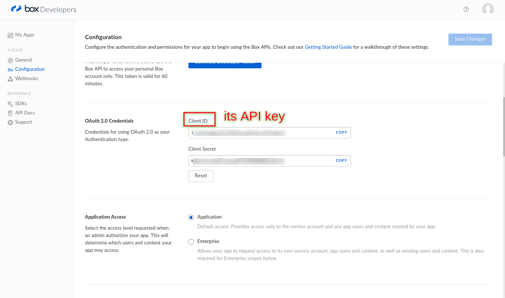Go to My Apps in sidebar
Image resolution: width=505 pixels, height=298 pixels.
tap(24, 35)
